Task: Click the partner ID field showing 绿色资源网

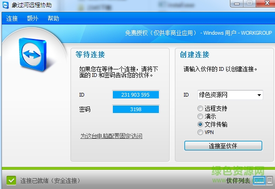Action: (230, 95)
